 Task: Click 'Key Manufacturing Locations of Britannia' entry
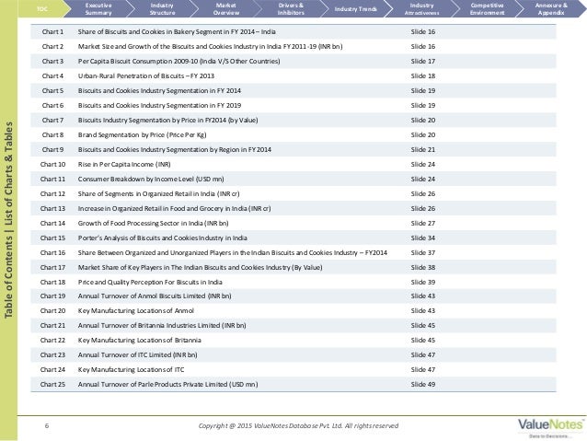pyautogui.click(x=139, y=341)
